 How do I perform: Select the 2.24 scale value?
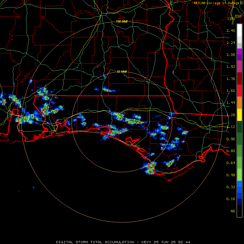coord(231,43)
